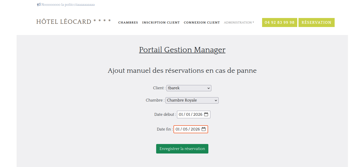
Task: Click the Ajout manuel des réservations heading
Action: [x=182, y=71]
